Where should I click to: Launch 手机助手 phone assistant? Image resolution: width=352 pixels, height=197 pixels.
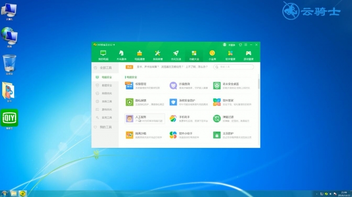click(x=188, y=119)
